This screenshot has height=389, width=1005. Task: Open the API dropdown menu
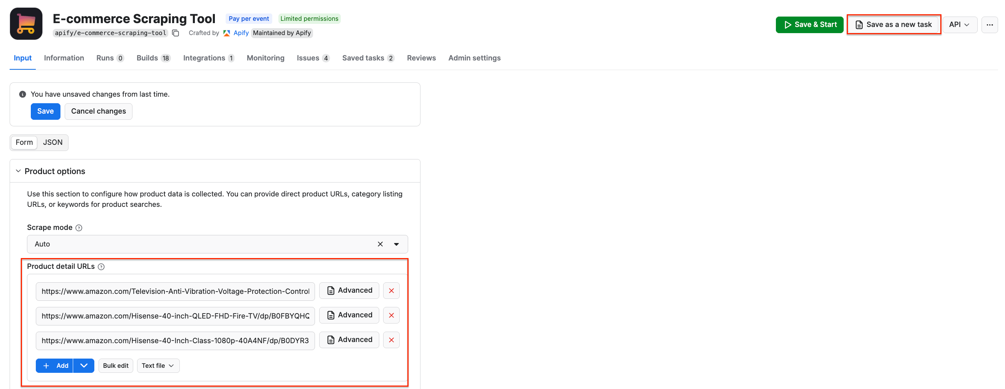coord(960,25)
